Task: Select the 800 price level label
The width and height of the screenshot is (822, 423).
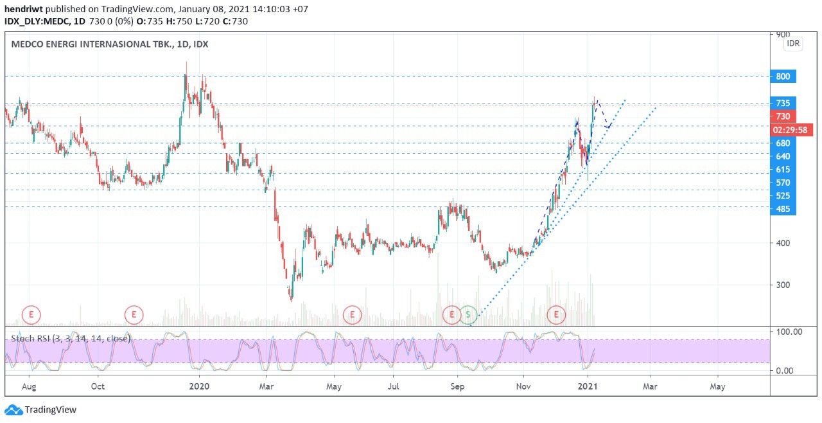Action: point(783,76)
